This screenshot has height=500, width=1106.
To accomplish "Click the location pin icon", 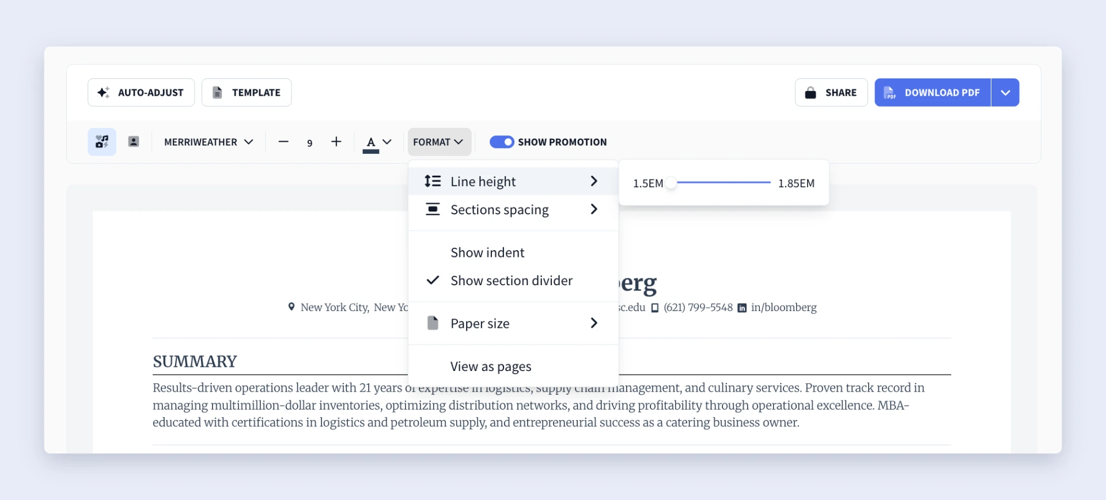I will [291, 307].
